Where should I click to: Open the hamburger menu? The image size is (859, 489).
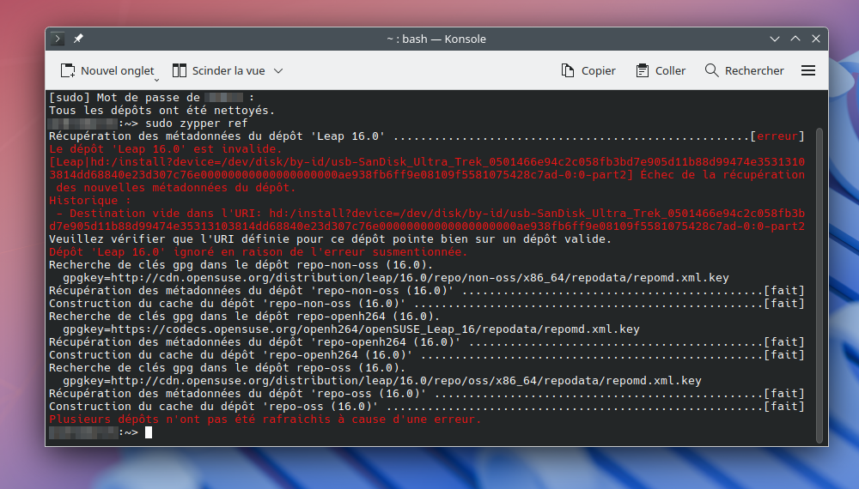807,70
